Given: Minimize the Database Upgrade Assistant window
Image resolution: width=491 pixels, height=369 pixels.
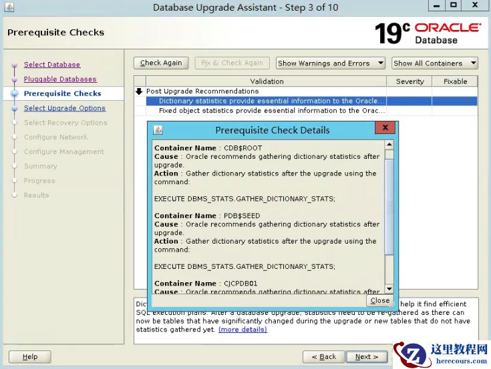Looking at the screenshot, I should [x=437, y=5].
